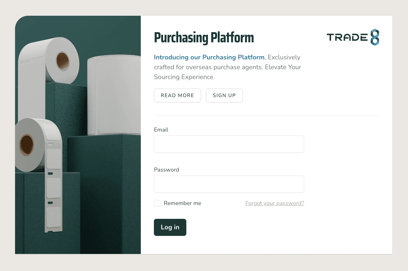Focus the Password input field
The width and height of the screenshot is (408, 271).
229,184
